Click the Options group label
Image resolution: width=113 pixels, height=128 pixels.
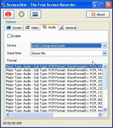11,22
